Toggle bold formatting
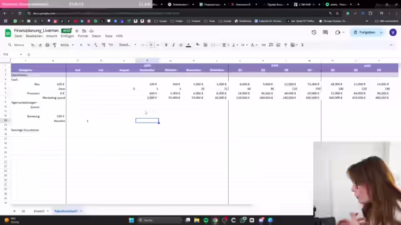 [166, 45]
